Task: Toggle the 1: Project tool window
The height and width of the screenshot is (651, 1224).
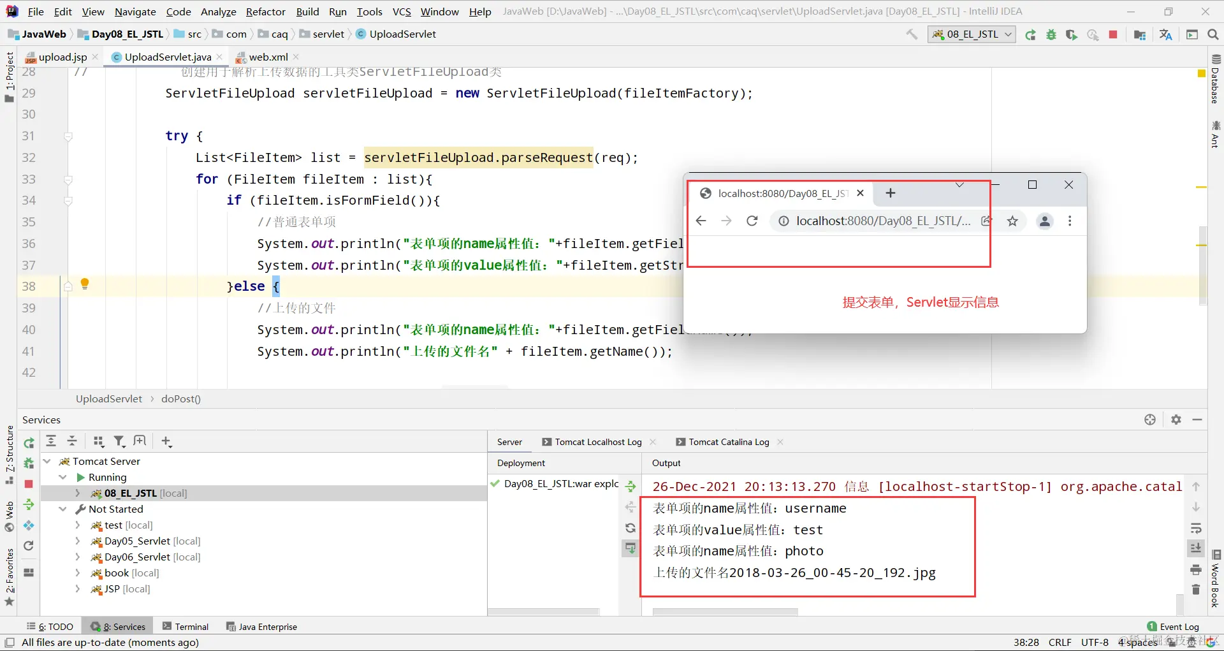Action: 9,77
